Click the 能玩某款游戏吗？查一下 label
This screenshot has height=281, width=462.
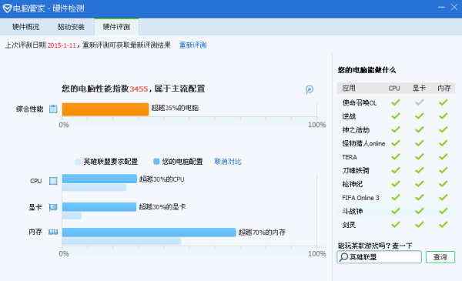coord(375,246)
